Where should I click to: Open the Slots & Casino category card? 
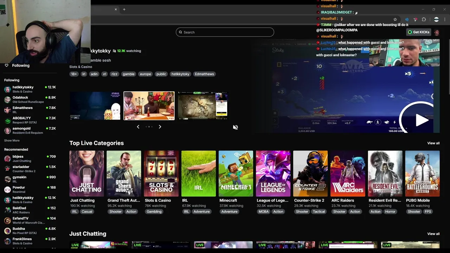(161, 174)
